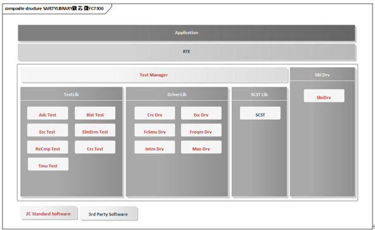Click the Crc Test component
The height and width of the screenshot is (230, 375).
pos(95,147)
